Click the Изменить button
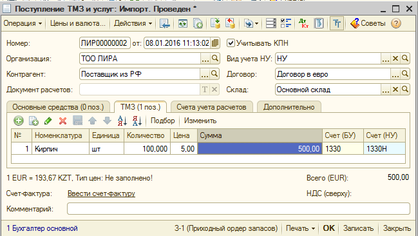Screen dimensions: 418x236 point(200,121)
